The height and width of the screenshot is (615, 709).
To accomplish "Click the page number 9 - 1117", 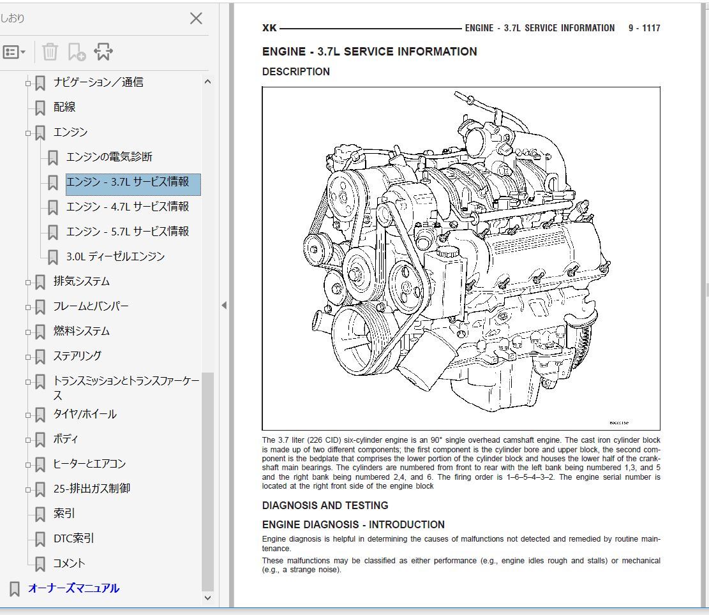I will point(644,28).
